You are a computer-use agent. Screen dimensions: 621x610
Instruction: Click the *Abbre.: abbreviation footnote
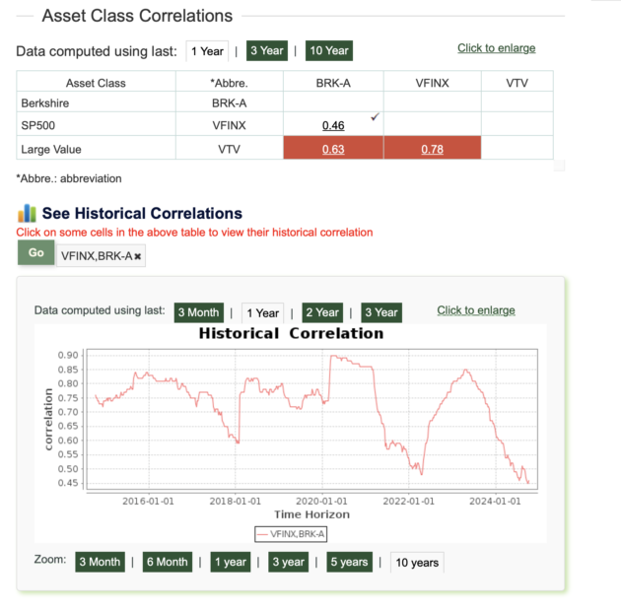(x=69, y=178)
